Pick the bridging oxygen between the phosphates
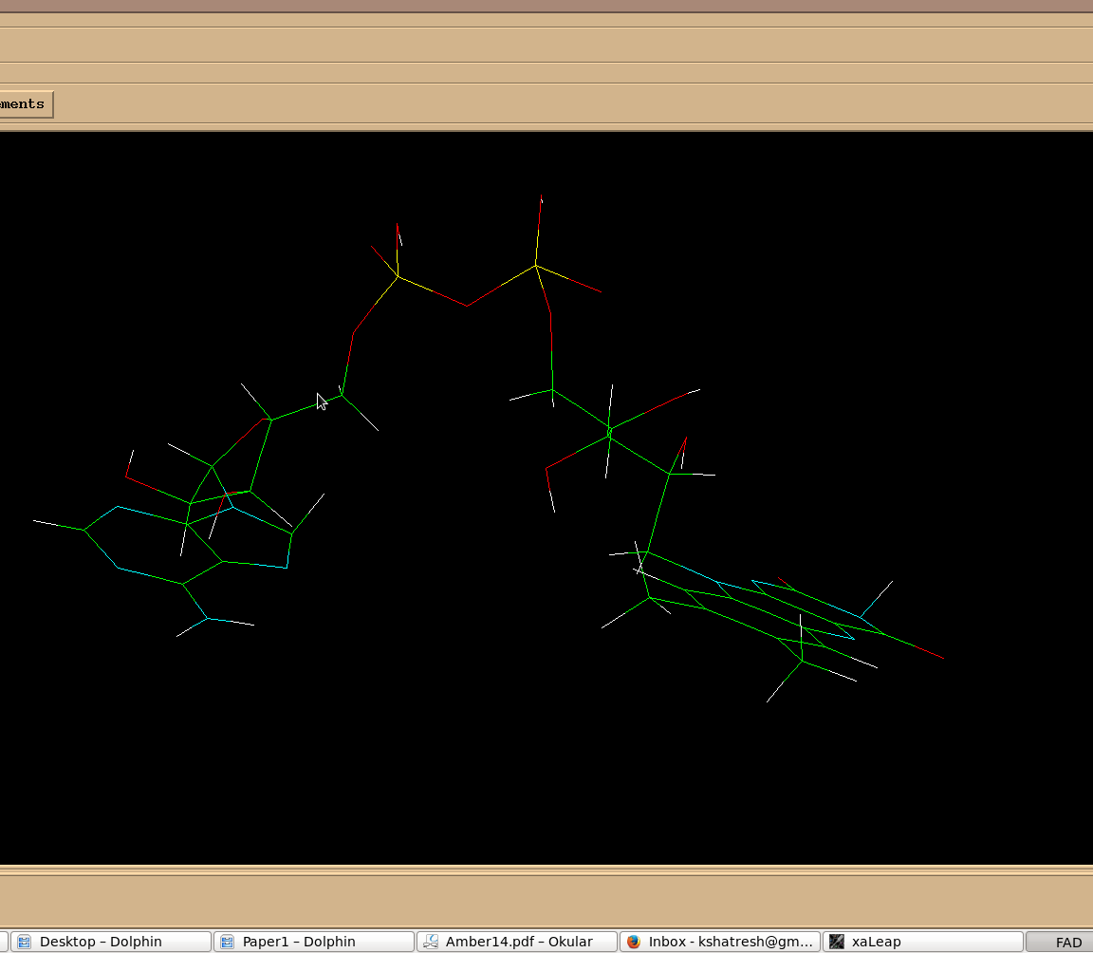The width and height of the screenshot is (1093, 953). (467, 306)
